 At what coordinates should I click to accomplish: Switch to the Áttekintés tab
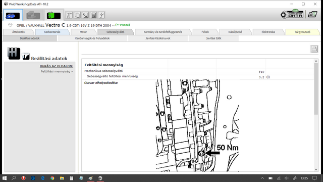18,32
